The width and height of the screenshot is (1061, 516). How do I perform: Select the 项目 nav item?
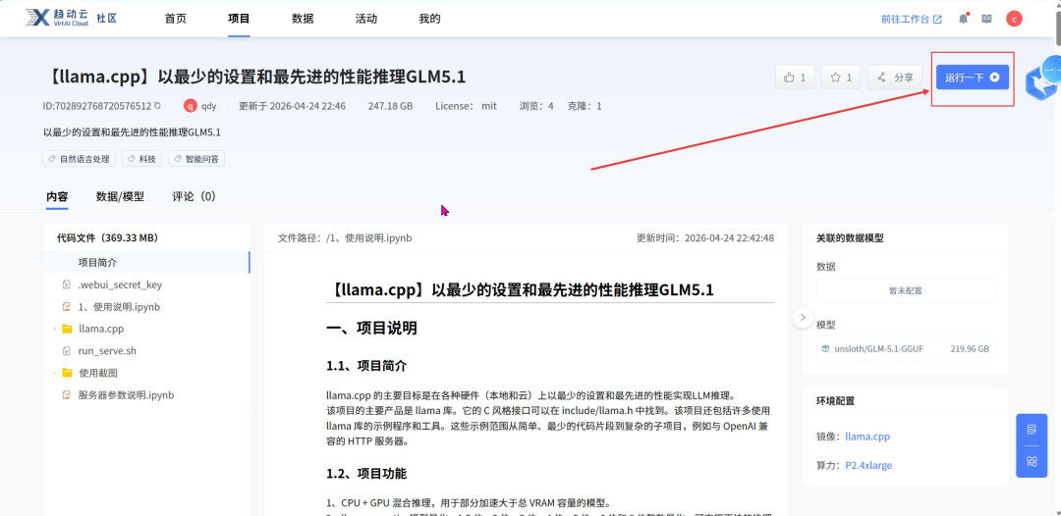click(x=239, y=19)
